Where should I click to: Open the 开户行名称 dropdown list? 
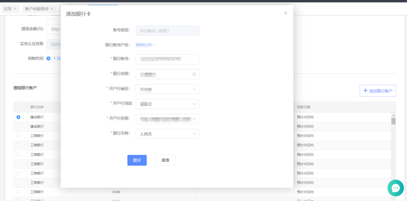click(167, 119)
